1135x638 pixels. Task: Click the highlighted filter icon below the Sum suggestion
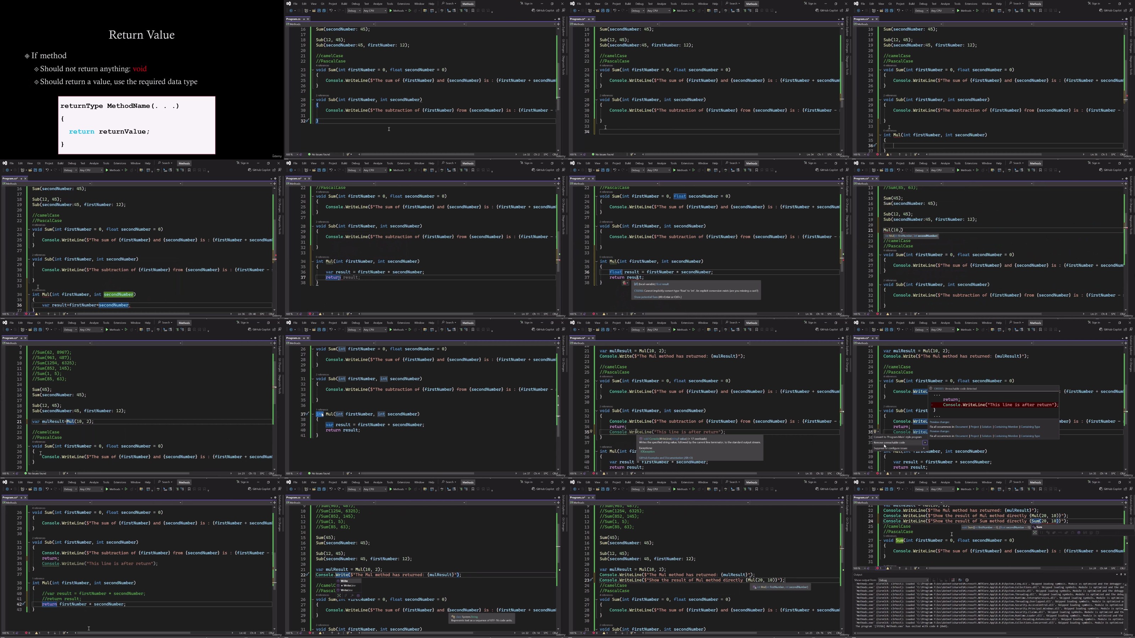pos(1035,533)
